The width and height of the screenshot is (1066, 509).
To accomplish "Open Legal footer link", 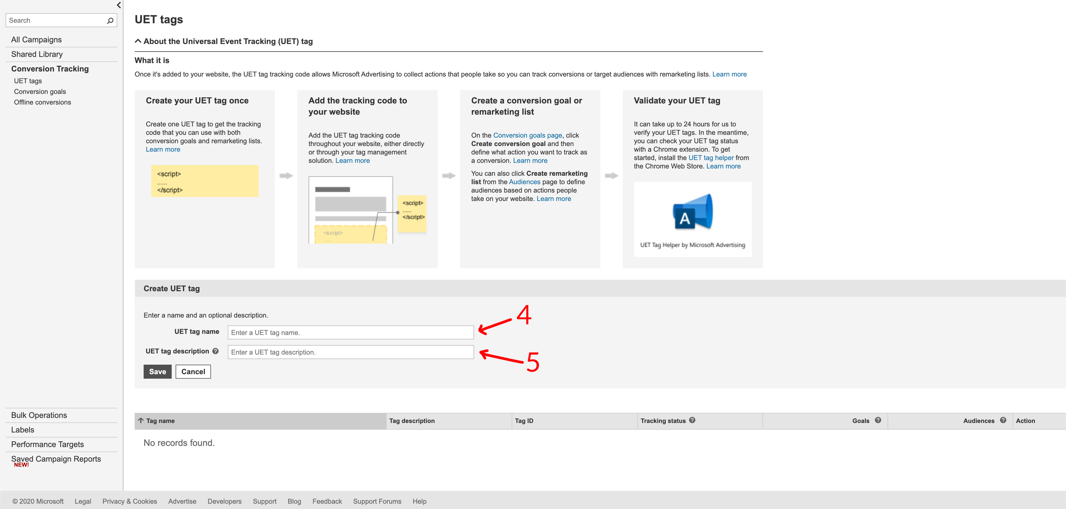I will pyautogui.click(x=83, y=501).
